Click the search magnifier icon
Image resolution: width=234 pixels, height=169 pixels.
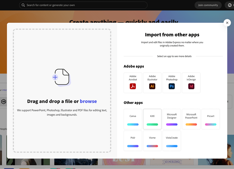click(23, 5)
